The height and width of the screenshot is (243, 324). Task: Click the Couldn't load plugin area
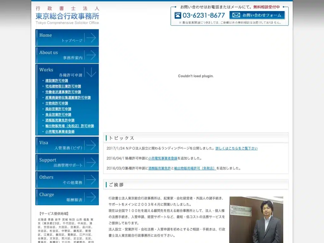point(196,76)
